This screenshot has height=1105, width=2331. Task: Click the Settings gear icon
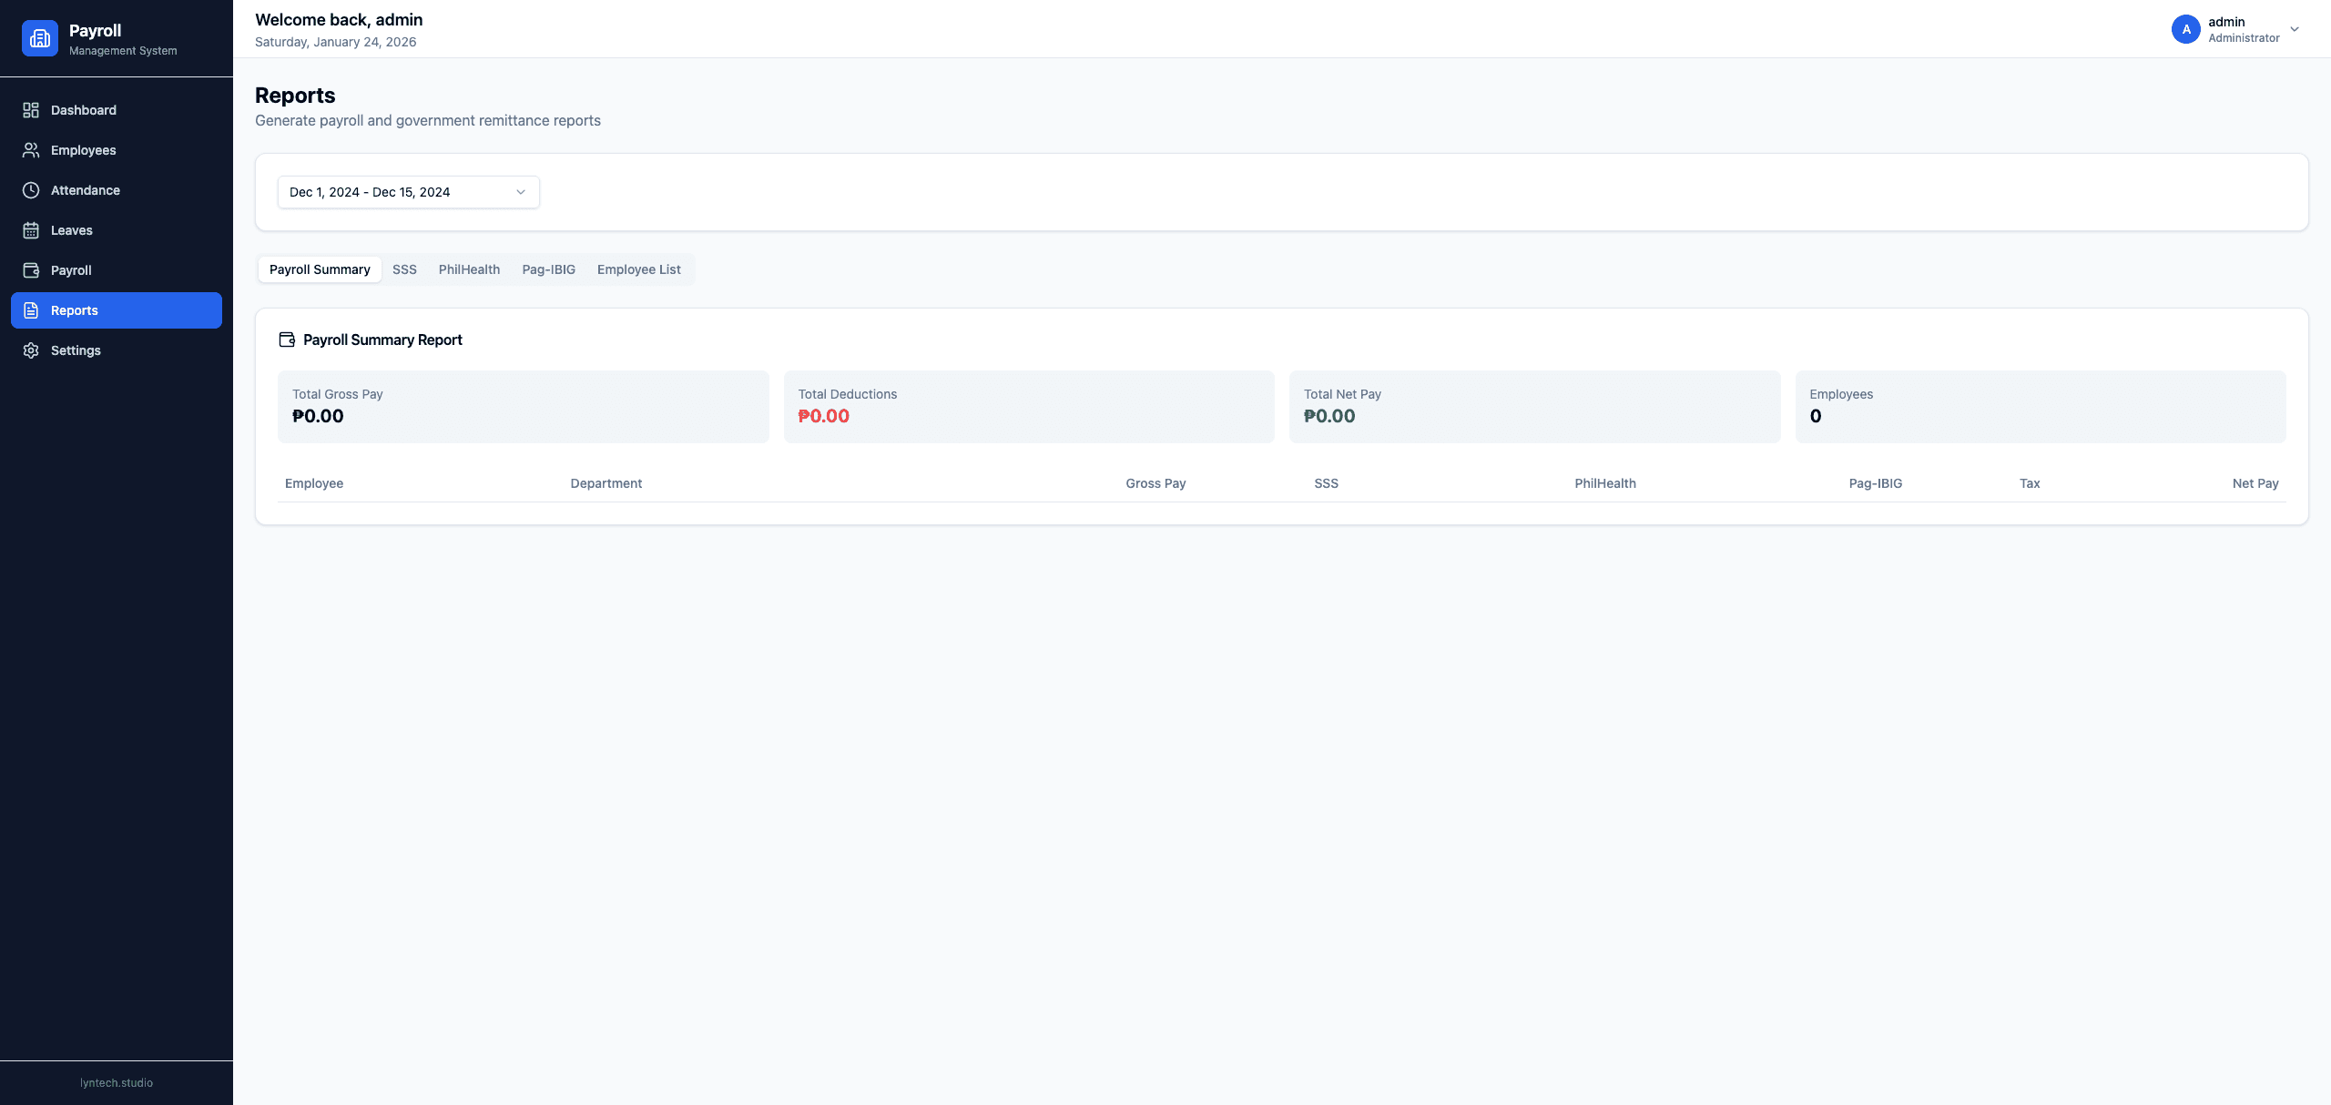pyautogui.click(x=31, y=350)
